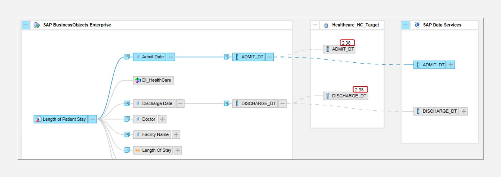Select the Facility Name object node
Viewport: 501px width, 177px height.
tap(152, 135)
